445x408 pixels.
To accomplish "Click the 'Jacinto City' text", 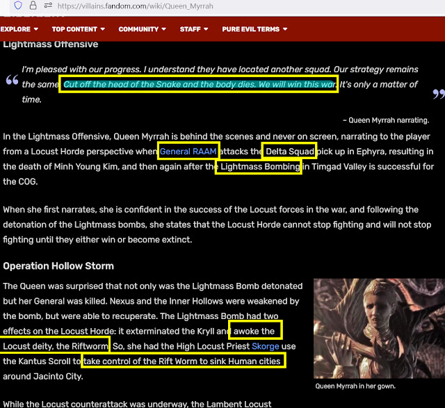I will click(x=57, y=377).
